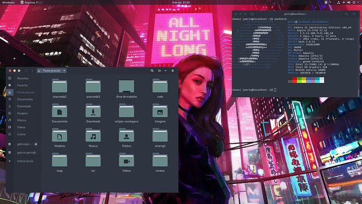Open the dropdown arrow beside tray extension icon
Screen dimensions: 362x204
(330, 2)
